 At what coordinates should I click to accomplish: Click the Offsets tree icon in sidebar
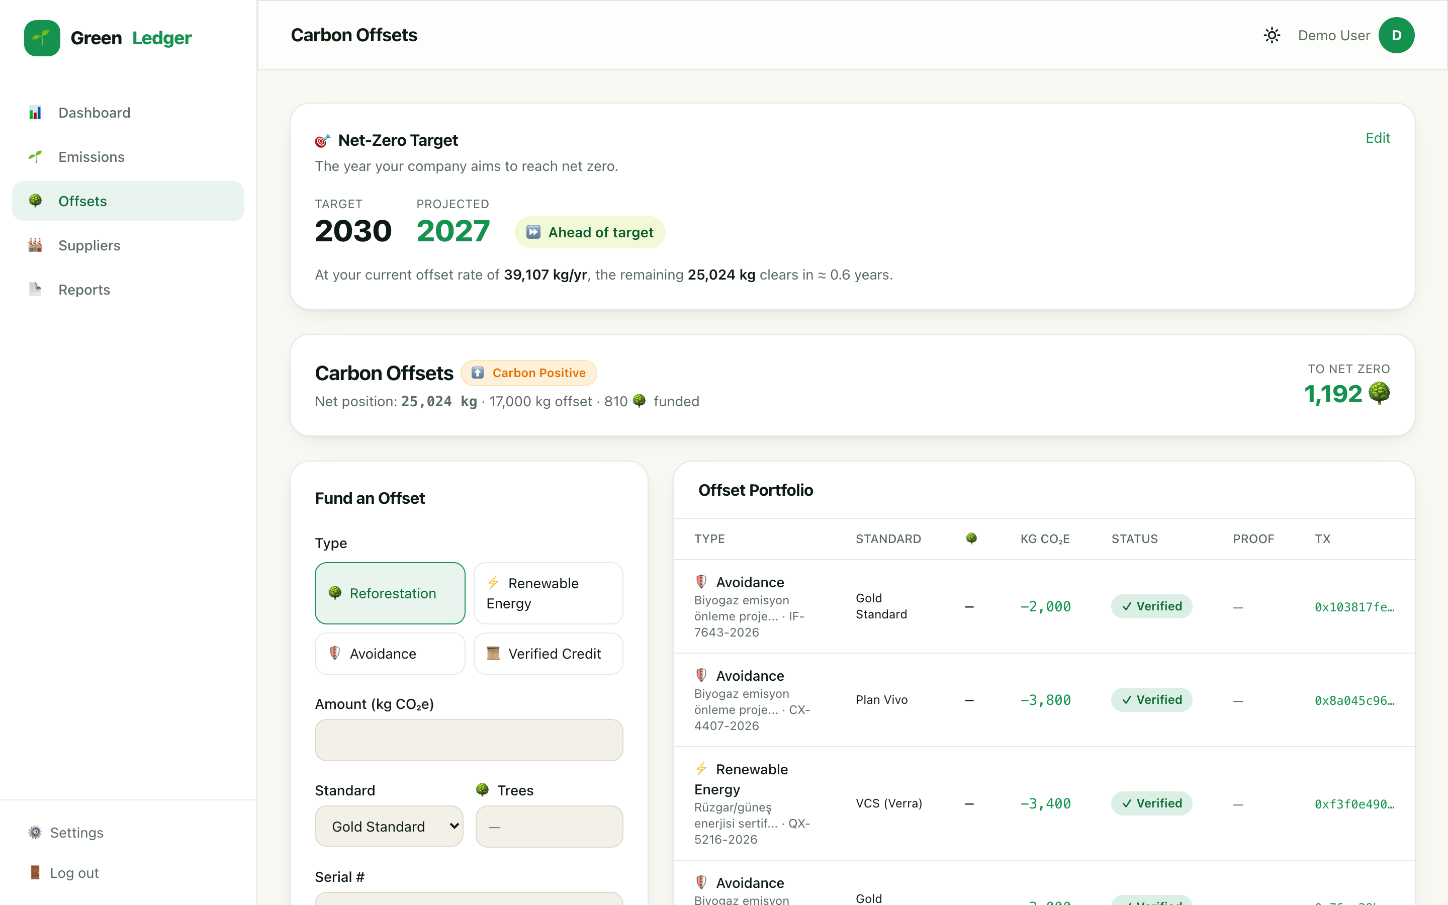[35, 201]
